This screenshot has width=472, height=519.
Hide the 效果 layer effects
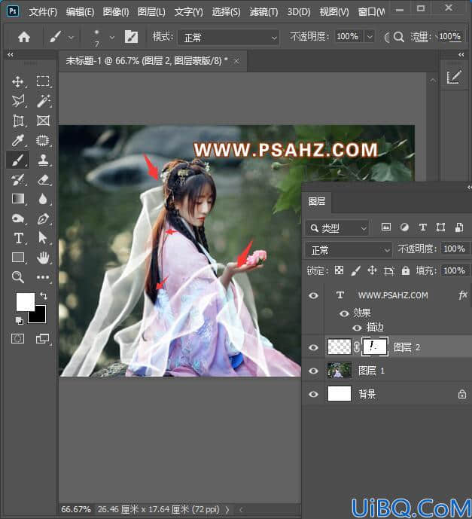[x=344, y=313]
